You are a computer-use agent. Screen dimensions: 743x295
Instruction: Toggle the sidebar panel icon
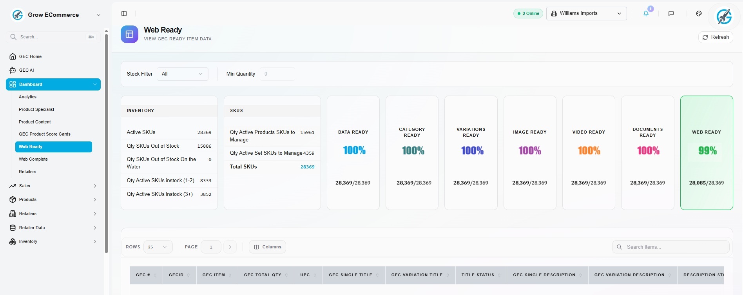pyautogui.click(x=124, y=14)
